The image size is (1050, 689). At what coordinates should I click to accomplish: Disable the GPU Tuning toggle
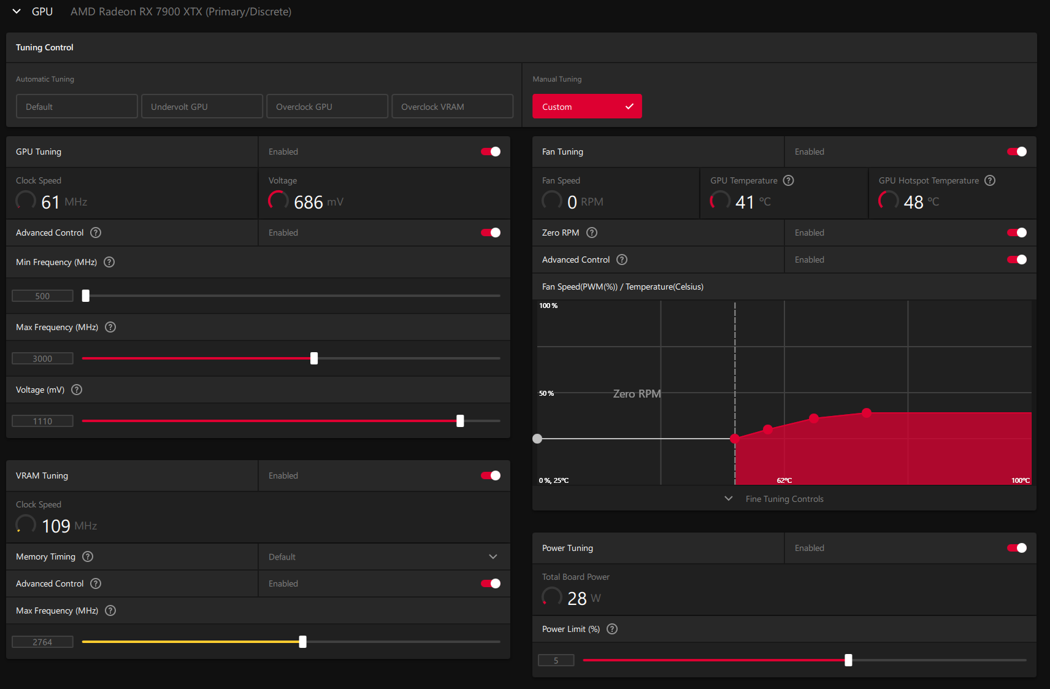click(491, 152)
